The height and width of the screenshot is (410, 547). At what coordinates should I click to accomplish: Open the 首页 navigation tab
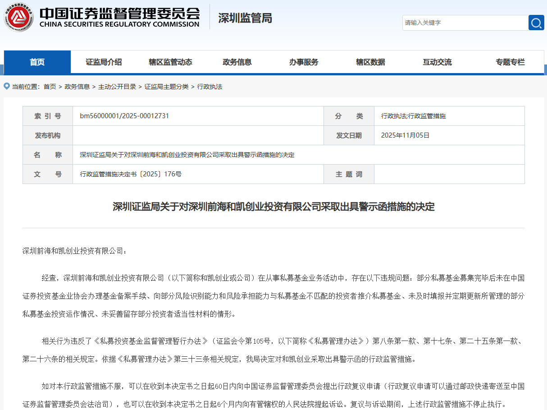point(37,62)
